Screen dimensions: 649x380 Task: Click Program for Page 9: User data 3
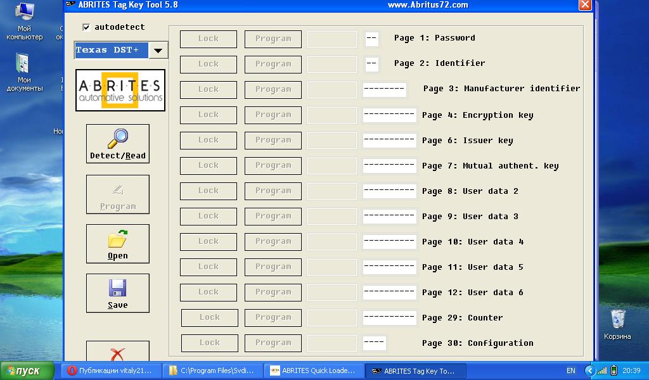tap(273, 216)
